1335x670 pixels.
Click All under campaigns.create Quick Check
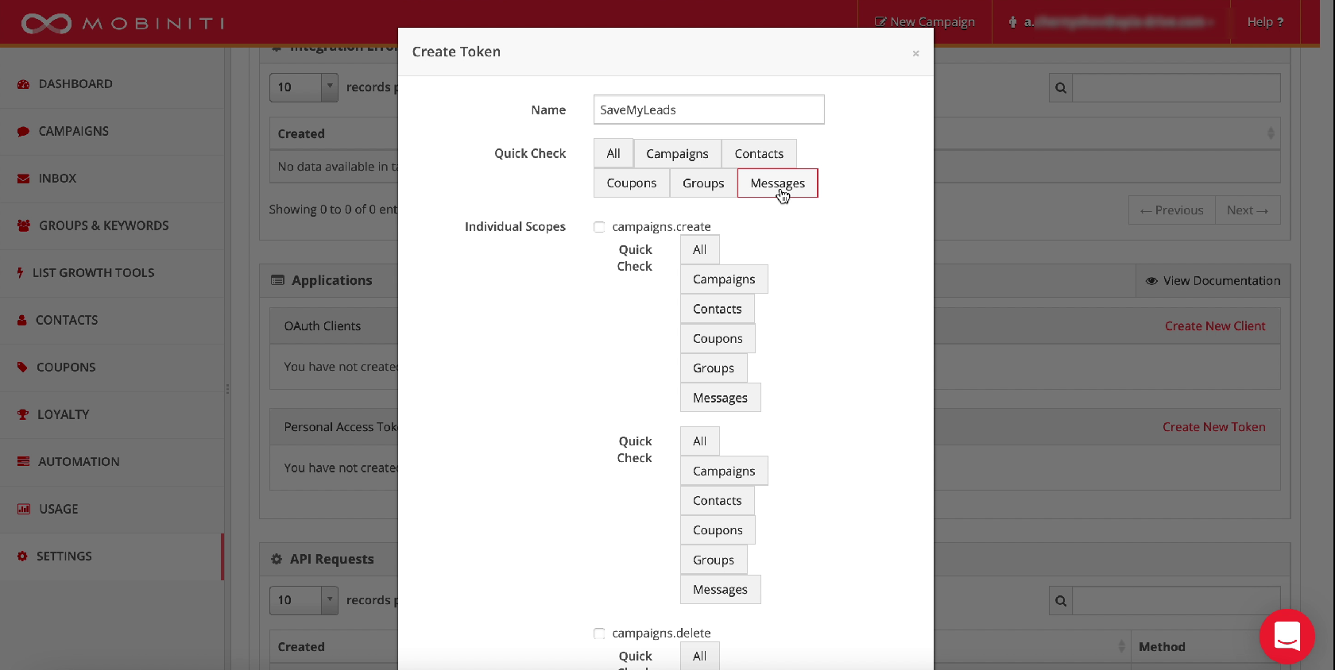(x=699, y=250)
